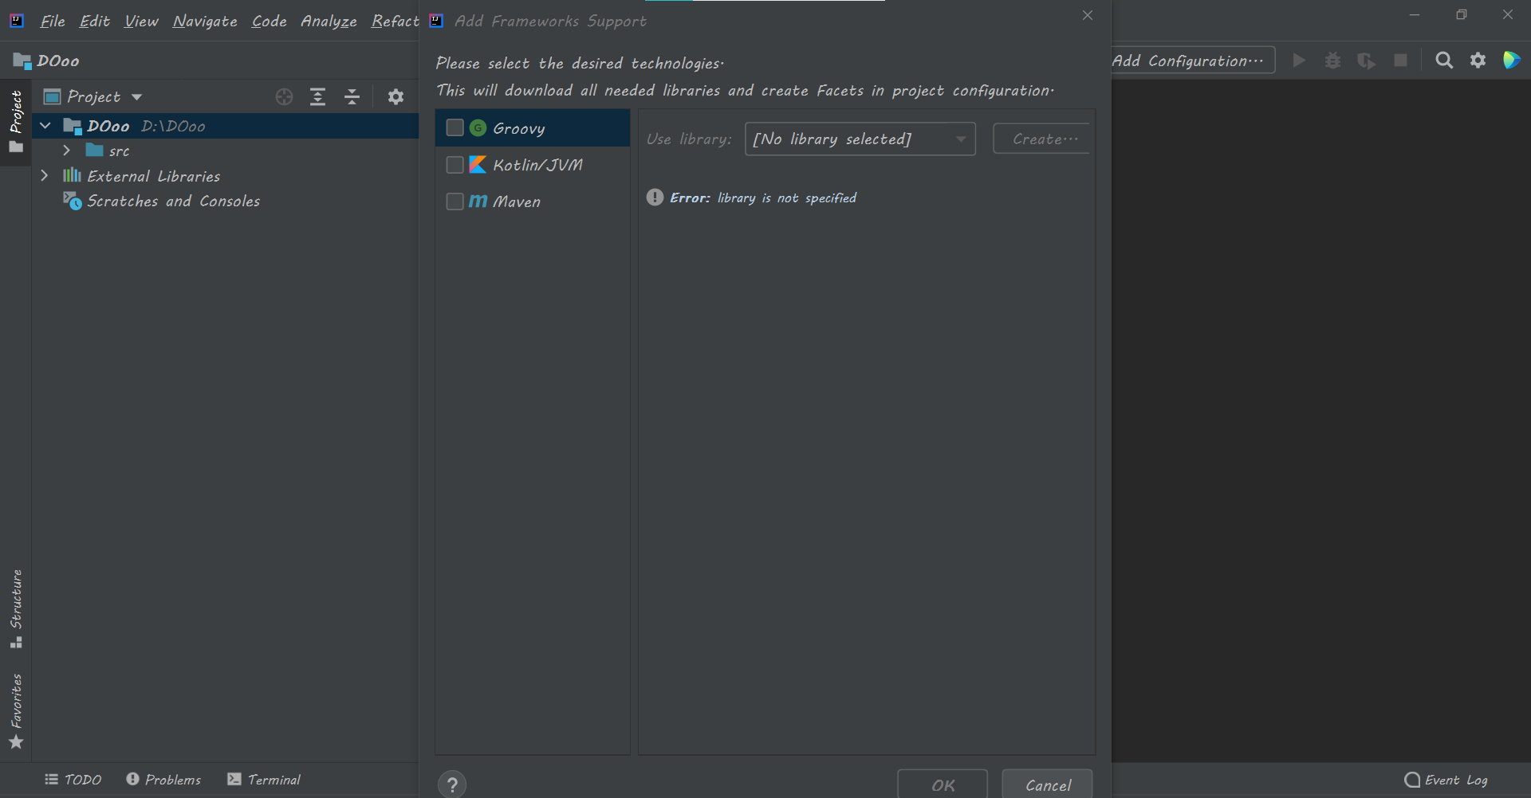Click the error exclamation icon

tap(655, 198)
